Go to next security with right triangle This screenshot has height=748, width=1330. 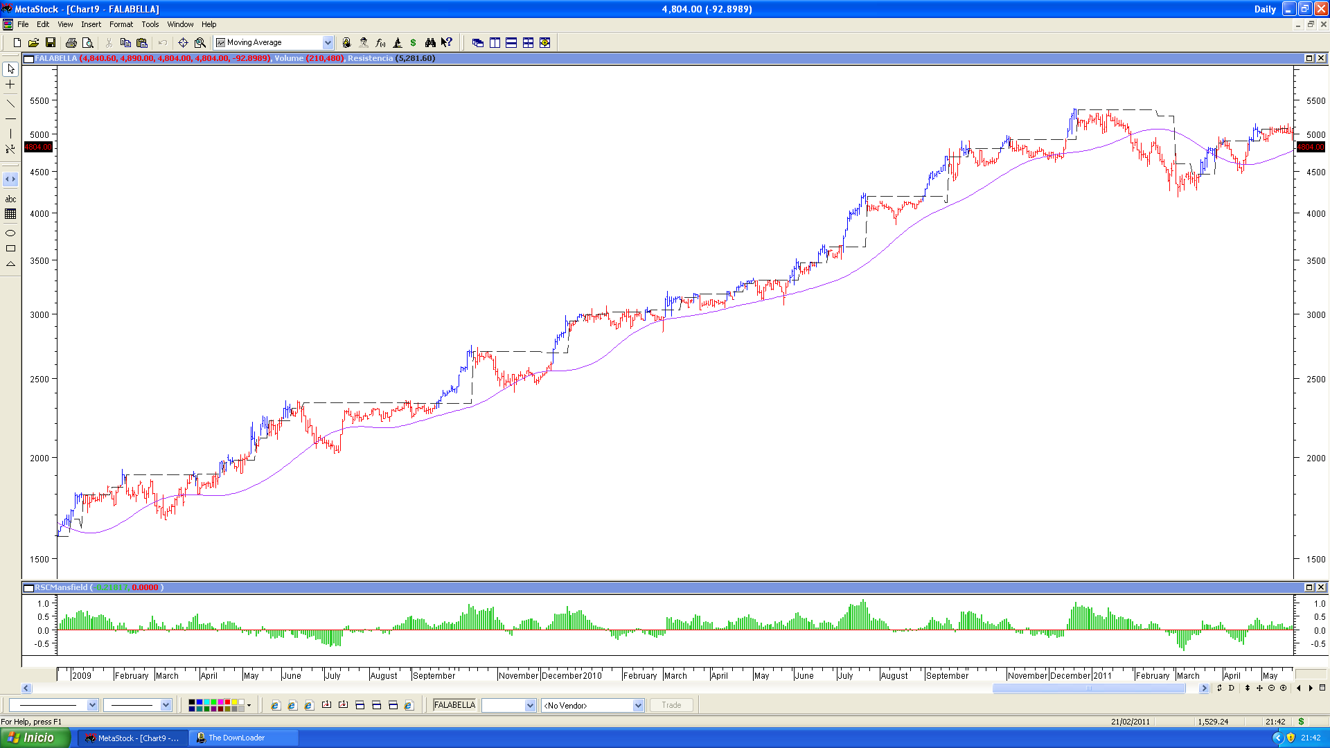pyautogui.click(x=1310, y=688)
